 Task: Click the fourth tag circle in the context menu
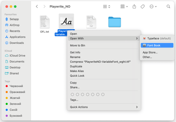point(88,95)
